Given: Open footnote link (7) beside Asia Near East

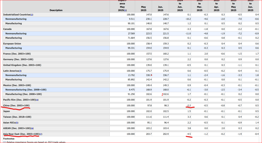Looking at the screenshot, I should tap(41, 134).
